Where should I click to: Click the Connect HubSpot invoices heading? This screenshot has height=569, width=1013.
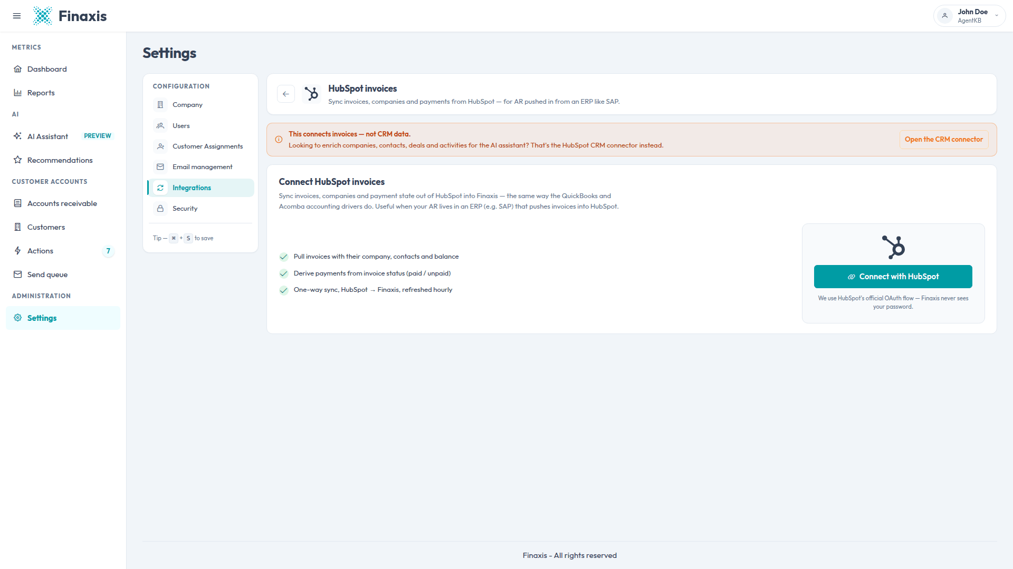point(331,182)
